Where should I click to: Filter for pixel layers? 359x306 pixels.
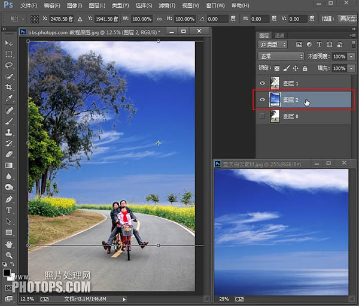click(299, 44)
